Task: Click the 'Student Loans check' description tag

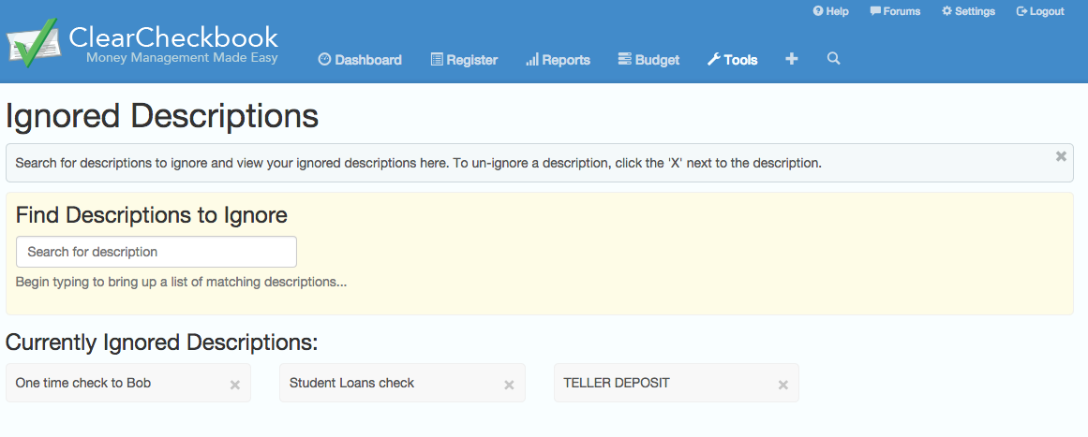Action: 351,383
